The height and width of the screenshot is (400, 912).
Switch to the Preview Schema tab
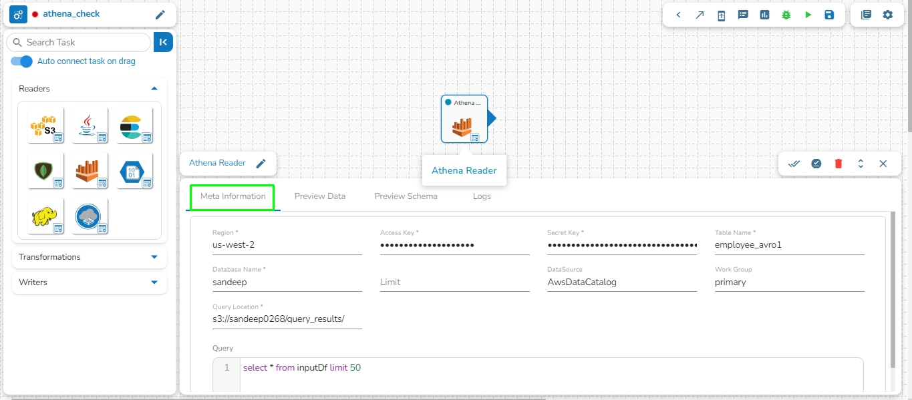[406, 196]
